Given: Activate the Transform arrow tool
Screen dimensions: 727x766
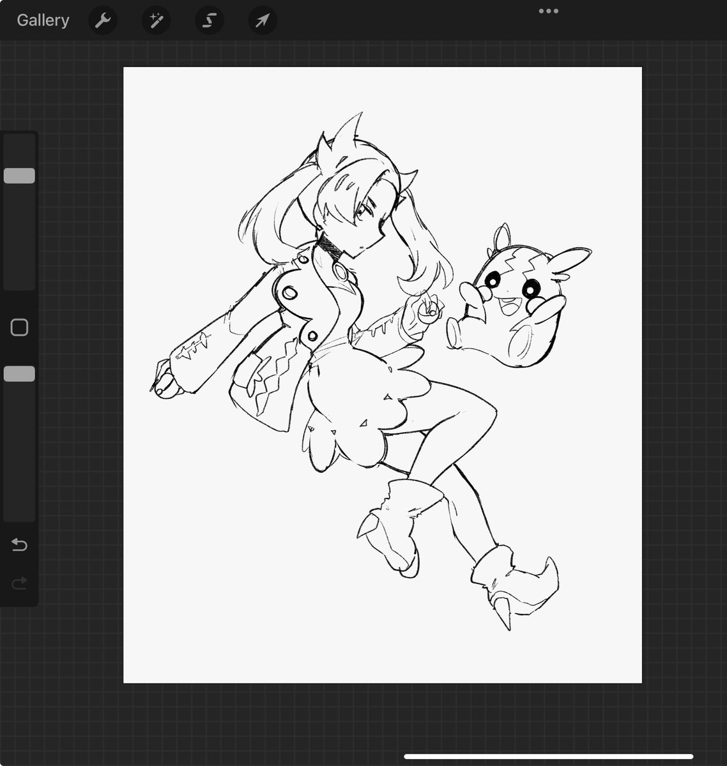Looking at the screenshot, I should [x=263, y=21].
